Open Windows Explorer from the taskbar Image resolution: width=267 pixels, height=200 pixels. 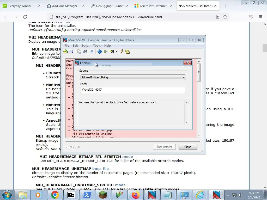[23, 195]
